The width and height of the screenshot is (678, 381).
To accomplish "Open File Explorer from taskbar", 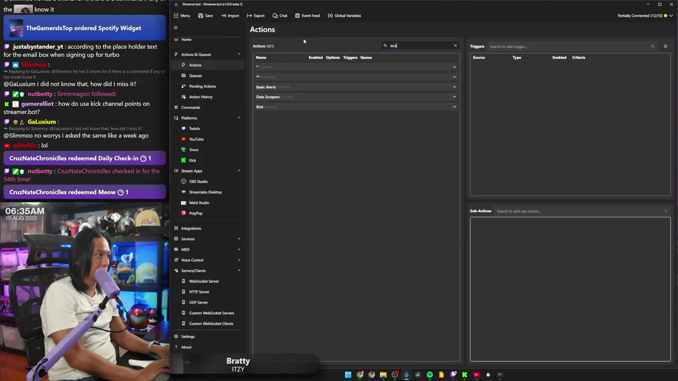I will (383, 375).
